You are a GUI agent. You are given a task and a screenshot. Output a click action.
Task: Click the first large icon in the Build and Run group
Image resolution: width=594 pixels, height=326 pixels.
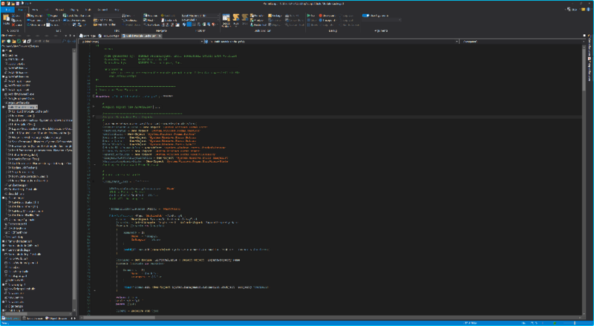(226, 19)
